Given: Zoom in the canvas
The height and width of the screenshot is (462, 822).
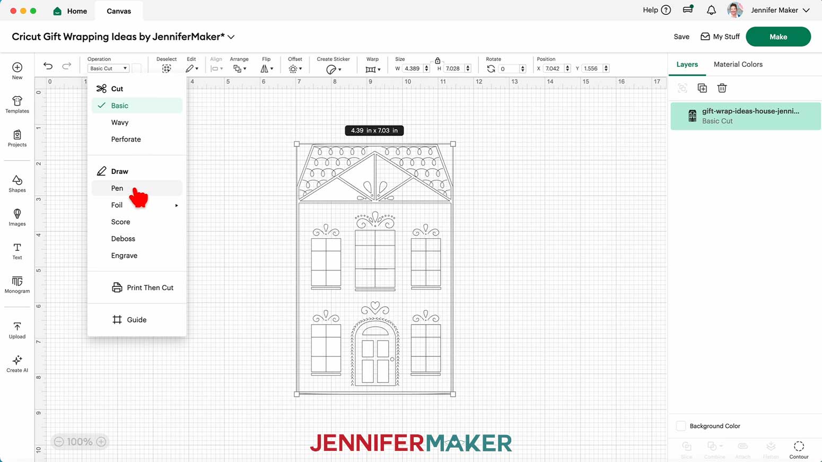Looking at the screenshot, I should (101, 441).
